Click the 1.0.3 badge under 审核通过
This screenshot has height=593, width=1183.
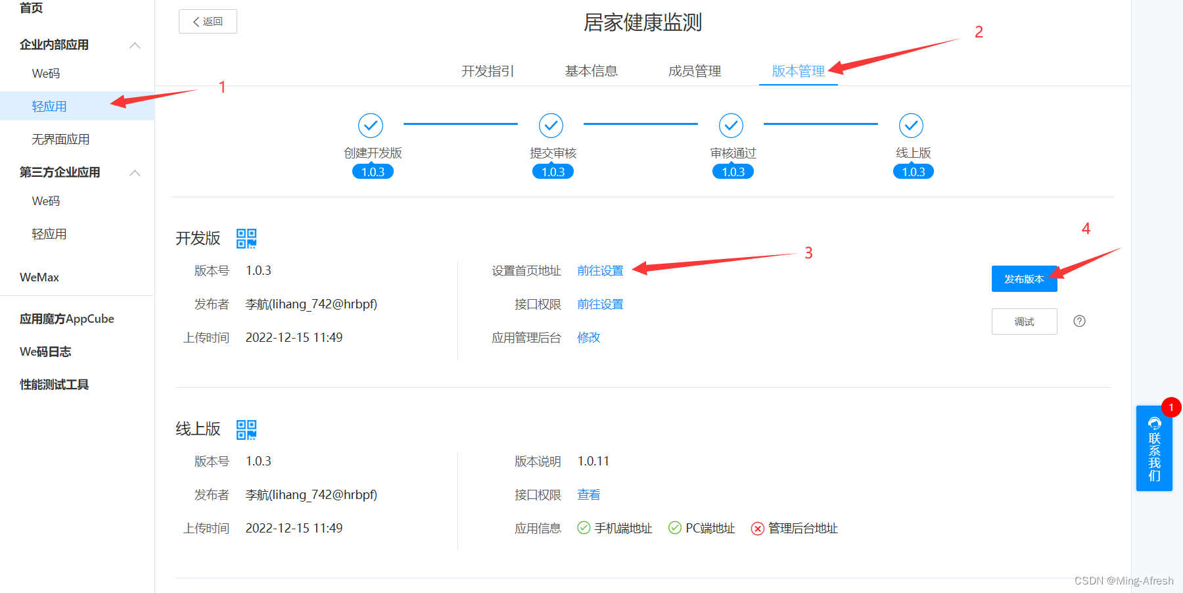tap(733, 172)
